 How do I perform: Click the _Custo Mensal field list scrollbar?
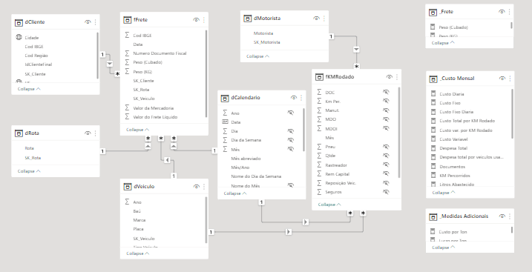pos(512,113)
